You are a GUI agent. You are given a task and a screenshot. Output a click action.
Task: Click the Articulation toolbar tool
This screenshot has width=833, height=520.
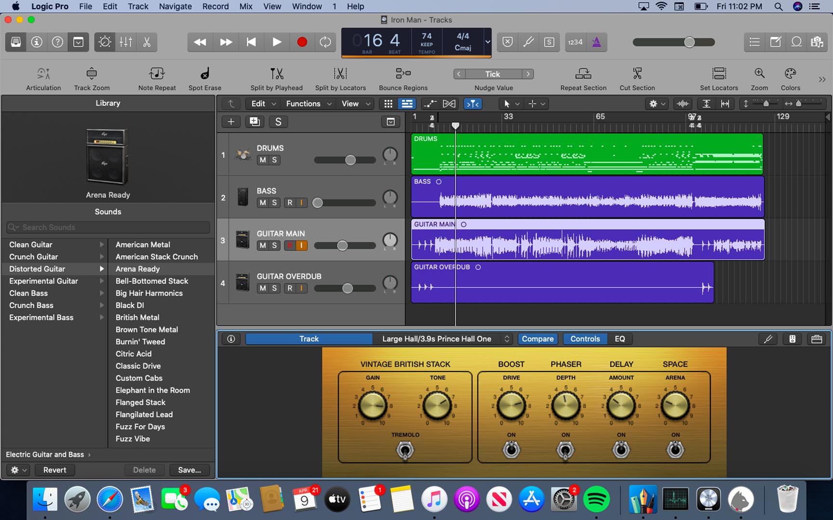click(x=43, y=78)
